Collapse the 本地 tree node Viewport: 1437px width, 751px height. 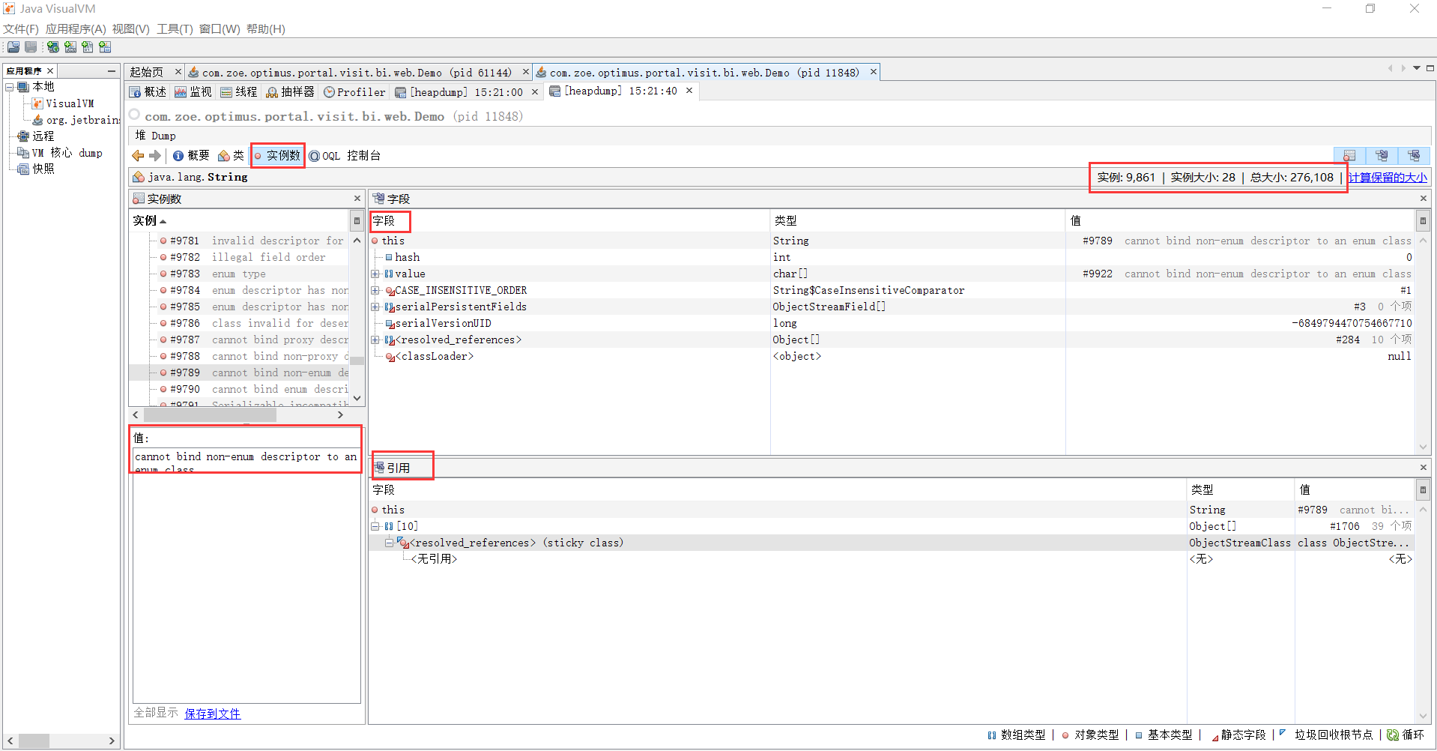9,87
